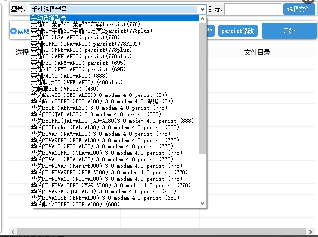Image resolution: width=318 pixels, height=237 pixels.
Task: Pick 荣耀60PRO (TNA-AN00) persist(778PLUS)
Action: [114, 44]
